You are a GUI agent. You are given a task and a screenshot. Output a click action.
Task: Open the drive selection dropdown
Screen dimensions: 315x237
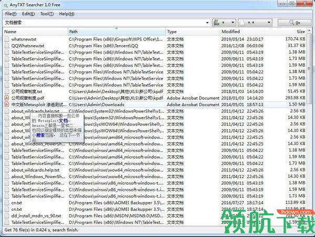(x=224, y=23)
